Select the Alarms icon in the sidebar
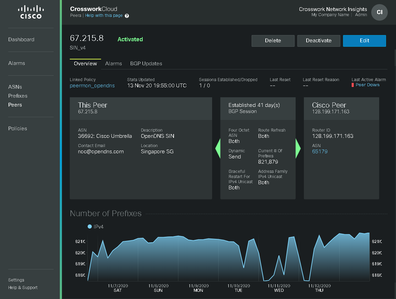 tap(16, 63)
